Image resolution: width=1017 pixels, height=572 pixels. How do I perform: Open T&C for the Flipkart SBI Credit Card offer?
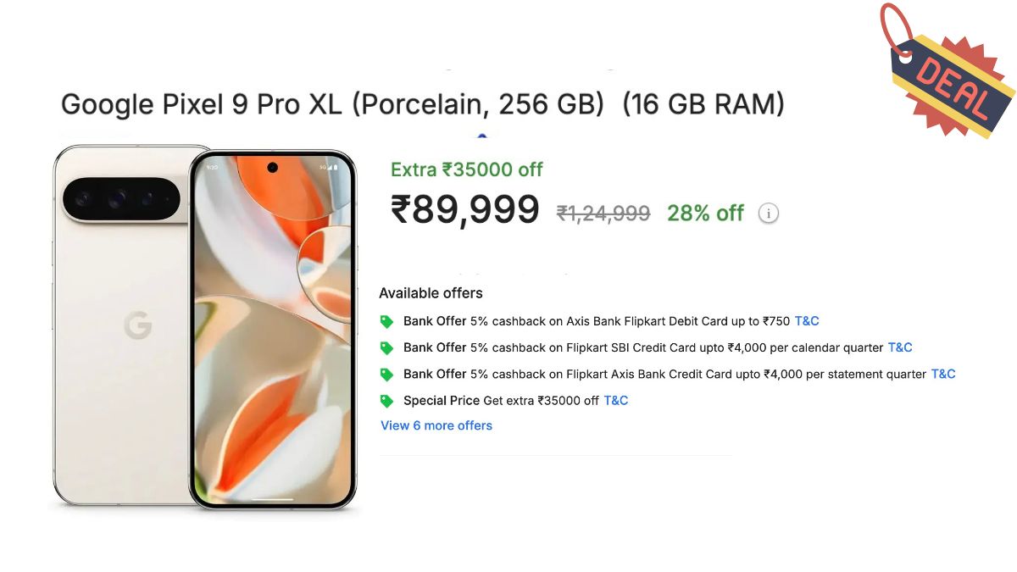[900, 347]
